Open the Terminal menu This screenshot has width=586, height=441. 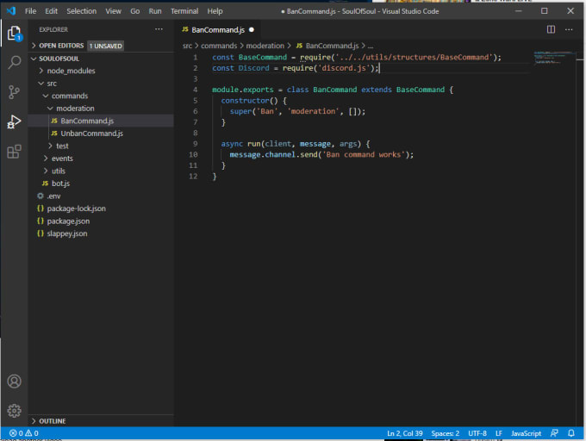[x=184, y=11]
